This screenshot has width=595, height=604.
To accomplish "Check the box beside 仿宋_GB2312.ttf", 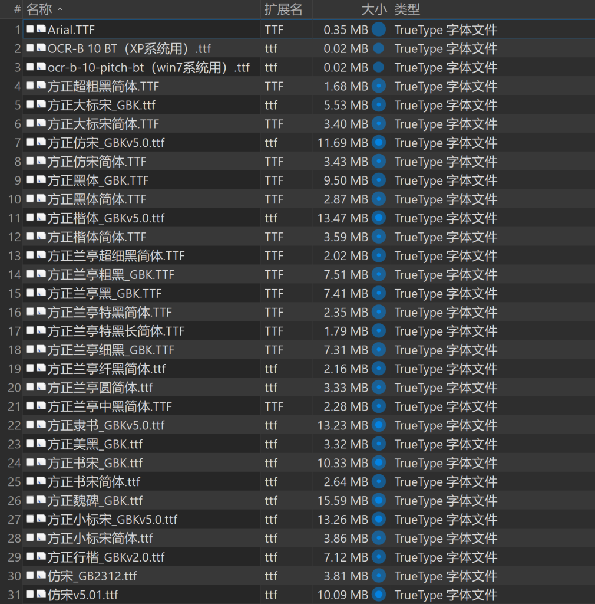I will pos(30,575).
